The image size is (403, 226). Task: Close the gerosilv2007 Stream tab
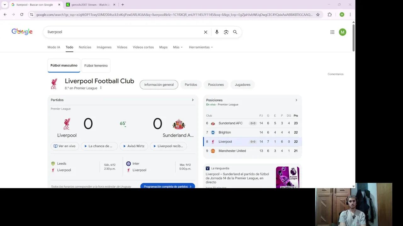click(114, 5)
